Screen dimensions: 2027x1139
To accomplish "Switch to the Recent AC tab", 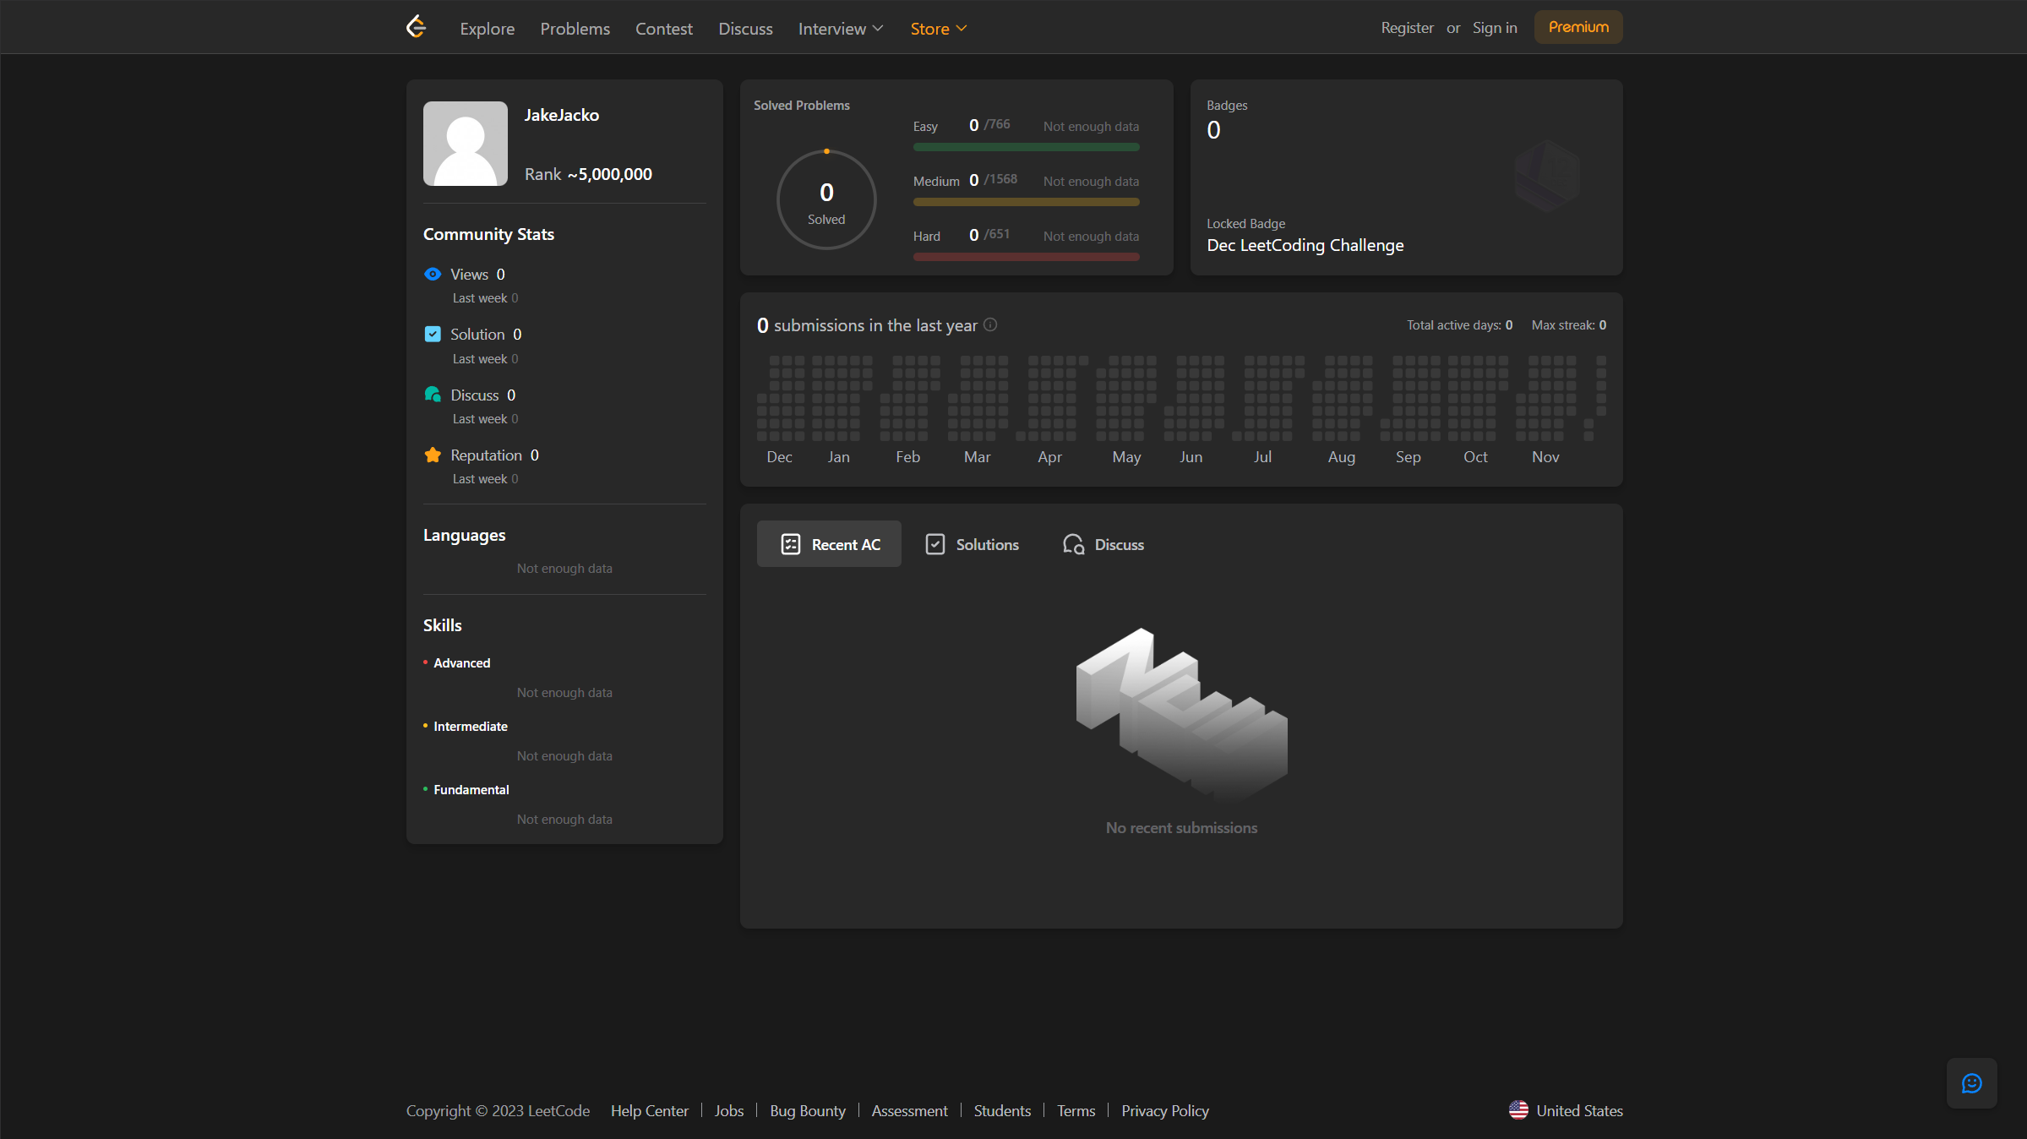I will coord(829,544).
